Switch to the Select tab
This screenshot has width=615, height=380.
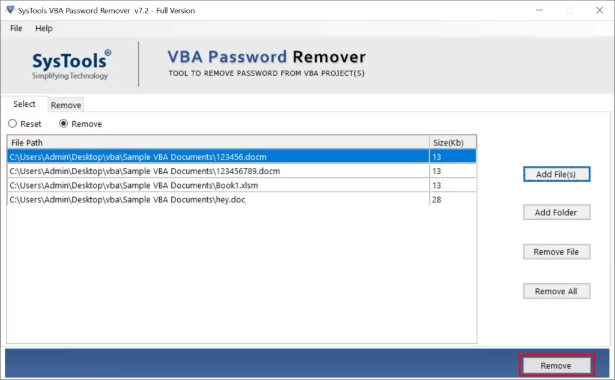[24, 104]
